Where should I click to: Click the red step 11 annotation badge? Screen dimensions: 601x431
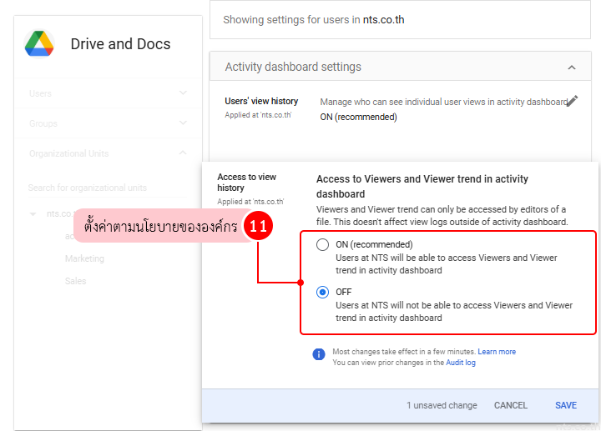(x=259, y=227)
